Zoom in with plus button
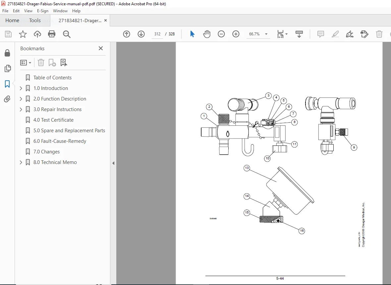This screenshot has width=391, height=285. coord(236,34)
